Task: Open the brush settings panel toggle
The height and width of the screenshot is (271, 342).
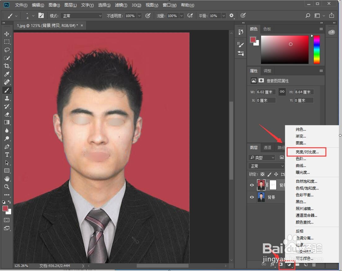Action: (41, 15)
